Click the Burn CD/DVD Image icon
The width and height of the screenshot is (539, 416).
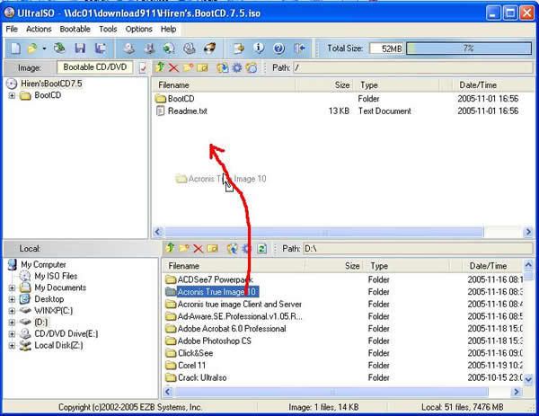[x=209, y=49]
